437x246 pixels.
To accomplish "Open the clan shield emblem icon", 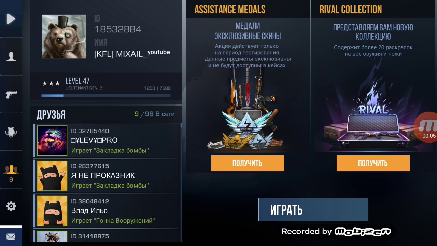I will tap(11, 132).
